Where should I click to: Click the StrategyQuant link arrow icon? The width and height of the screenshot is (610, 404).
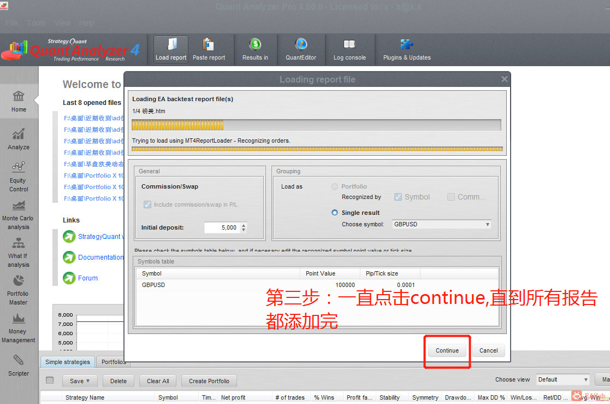69,236
